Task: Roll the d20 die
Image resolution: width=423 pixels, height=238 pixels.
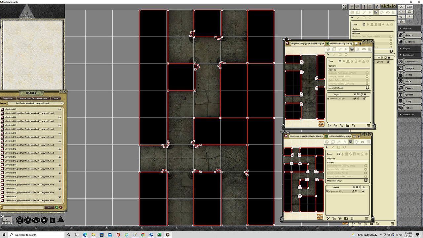Action: 20,219
